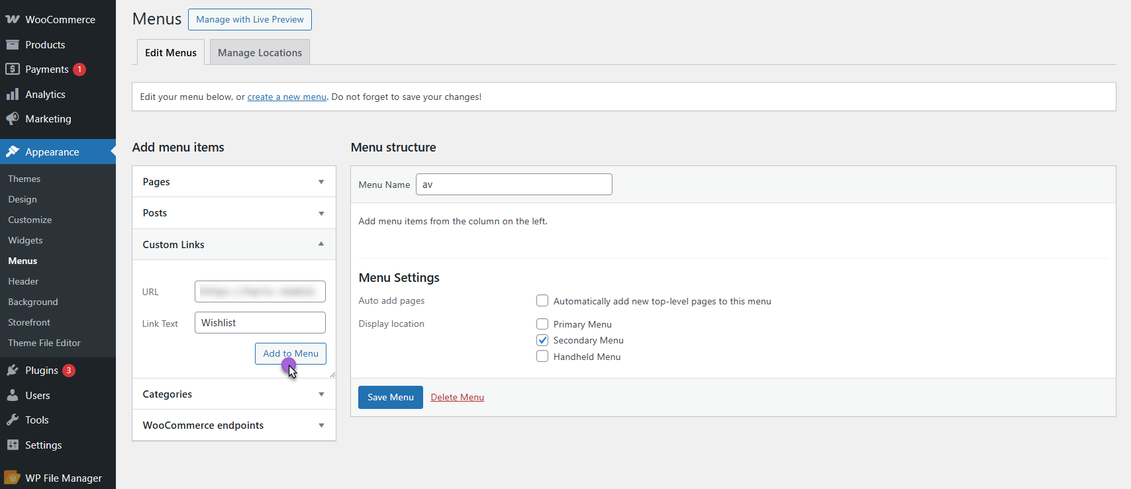Click the Products archive icon
Screen dimensions: 1131x489
click(x=13, y=45)
